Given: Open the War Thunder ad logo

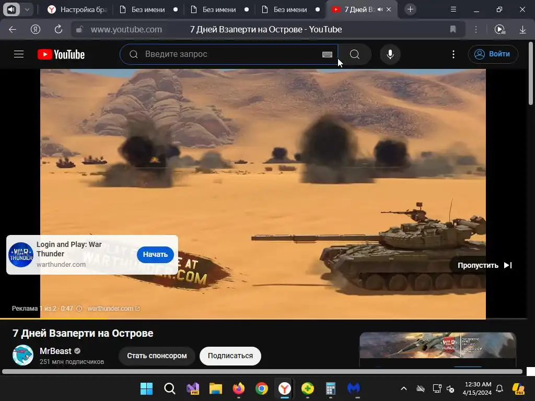Looking at the screenshot, I should pyautogui.click(x=21, y=255).
